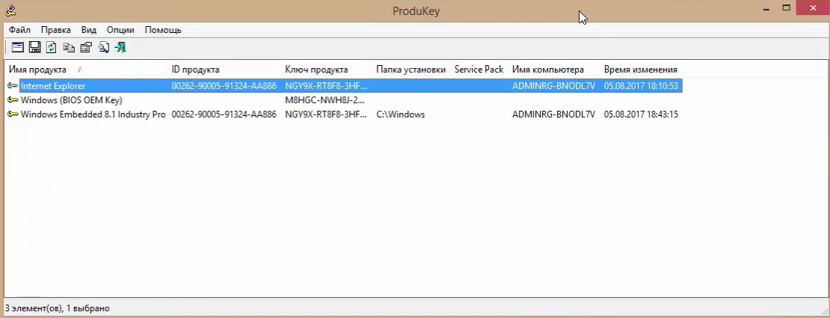The height and width of the screenshot is (318, 830).
Task: Click computer name in Internet Explorer row
Action: [x=553, y=86]
